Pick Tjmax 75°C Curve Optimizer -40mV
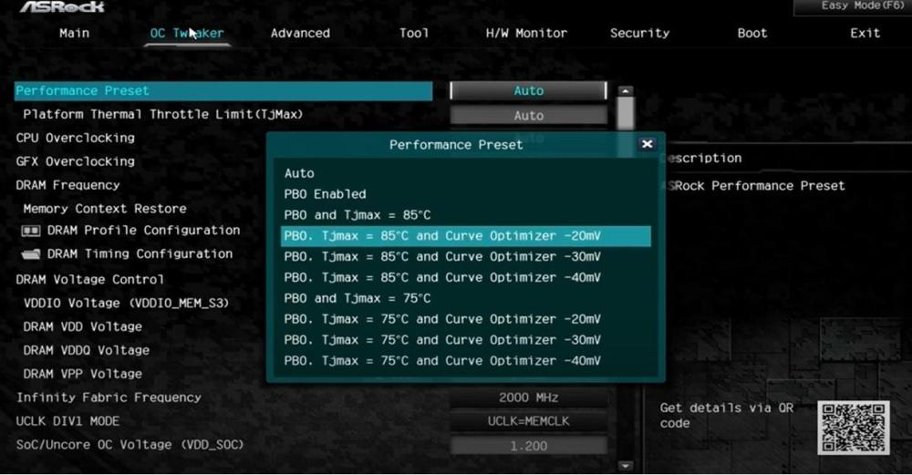Image resolution: width=912 pixels, height=475 pixels. 465,361
